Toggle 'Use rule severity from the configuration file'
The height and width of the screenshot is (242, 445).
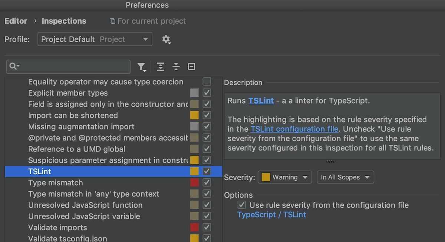pyautogui.click(x=242, y=205)
